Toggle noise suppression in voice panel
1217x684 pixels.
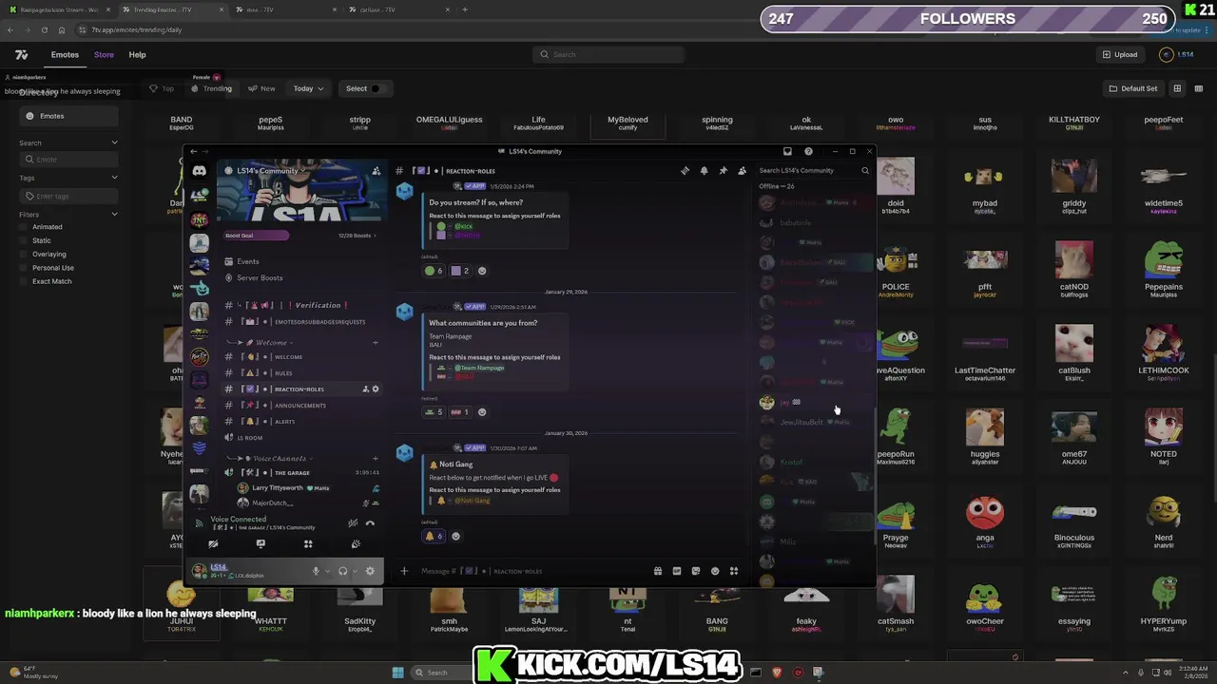[x=353, y=523]
